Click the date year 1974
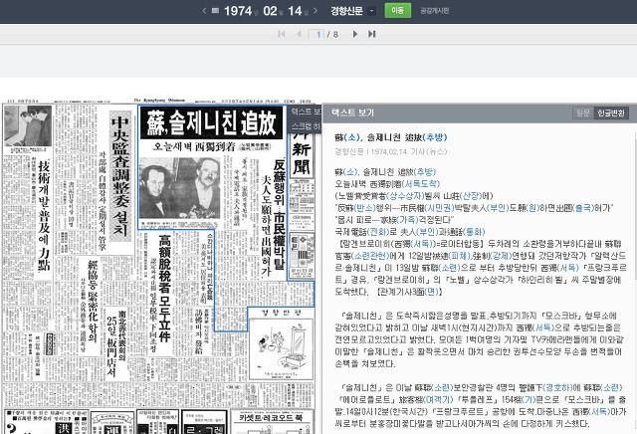 pos(238,11)
